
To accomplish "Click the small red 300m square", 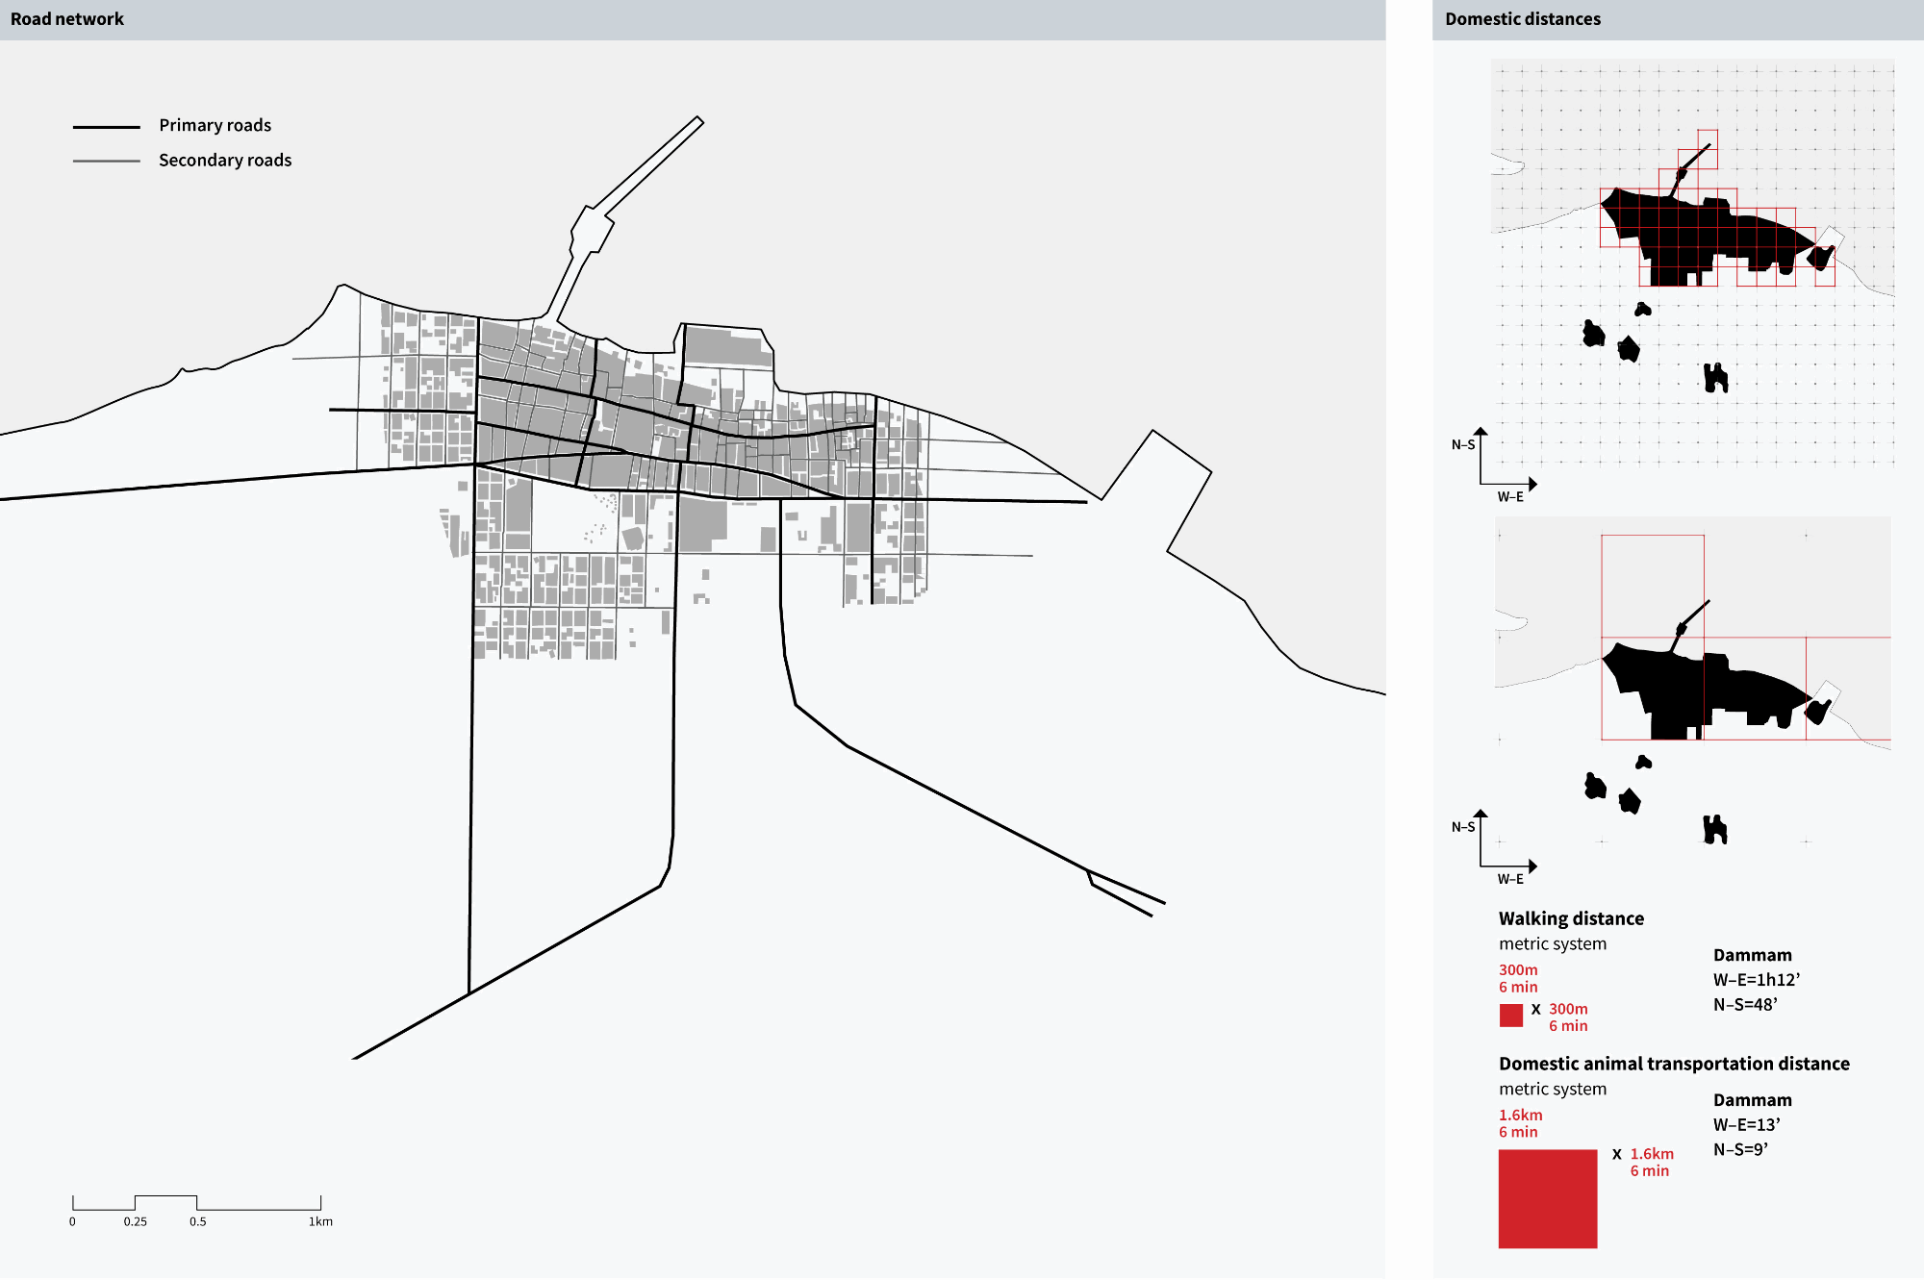I will point(1510,1016).
